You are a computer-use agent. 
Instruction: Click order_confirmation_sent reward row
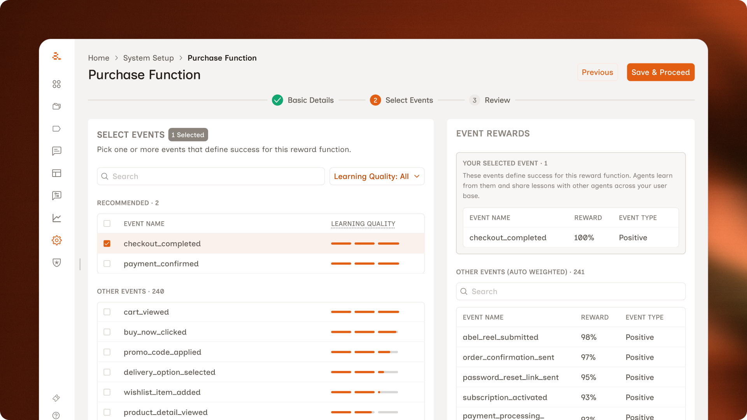tap(571, 357)
